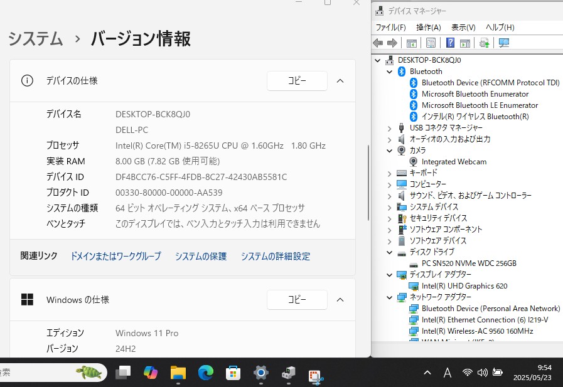This screenshot has width=563, height=387.
Task: Collapse ディスプレイ アダプター category
Action: pyautogui.click(x=389, y=275)
